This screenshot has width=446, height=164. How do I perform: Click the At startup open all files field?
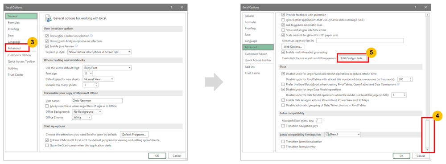tap(360, 41)
